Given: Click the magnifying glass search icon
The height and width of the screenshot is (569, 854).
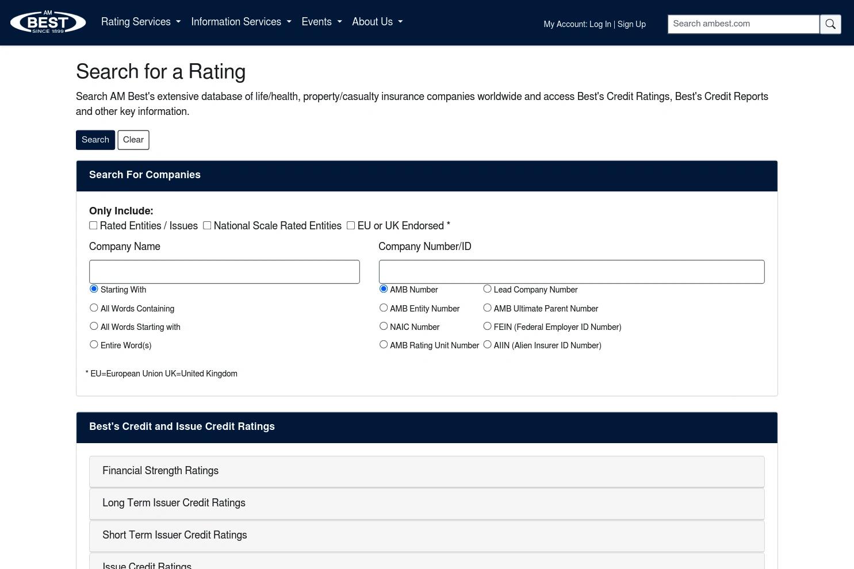Looking at the screenshot, I should (x=830, y=24).
